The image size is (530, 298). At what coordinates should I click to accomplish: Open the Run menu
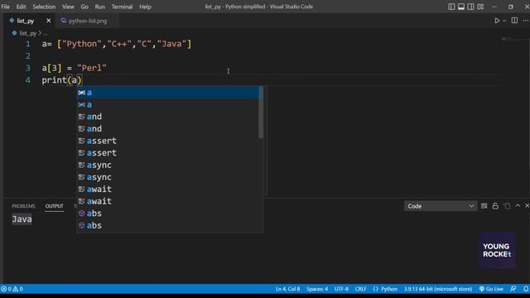click(x=99, y=7)
